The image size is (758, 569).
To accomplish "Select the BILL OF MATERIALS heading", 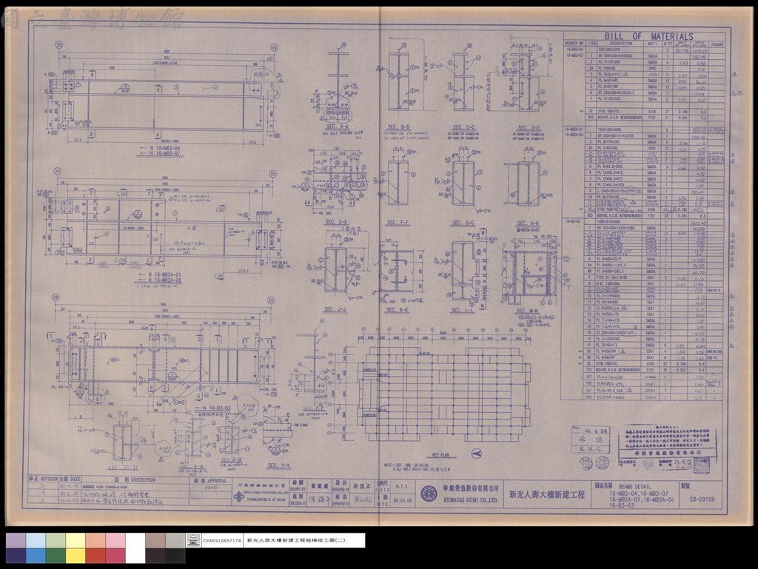I will (x=648, y=36).
